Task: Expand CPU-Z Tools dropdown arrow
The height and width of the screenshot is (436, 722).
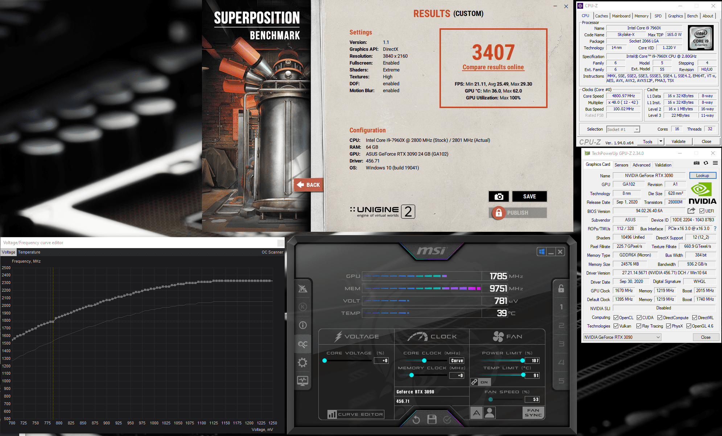Action: 661,141
